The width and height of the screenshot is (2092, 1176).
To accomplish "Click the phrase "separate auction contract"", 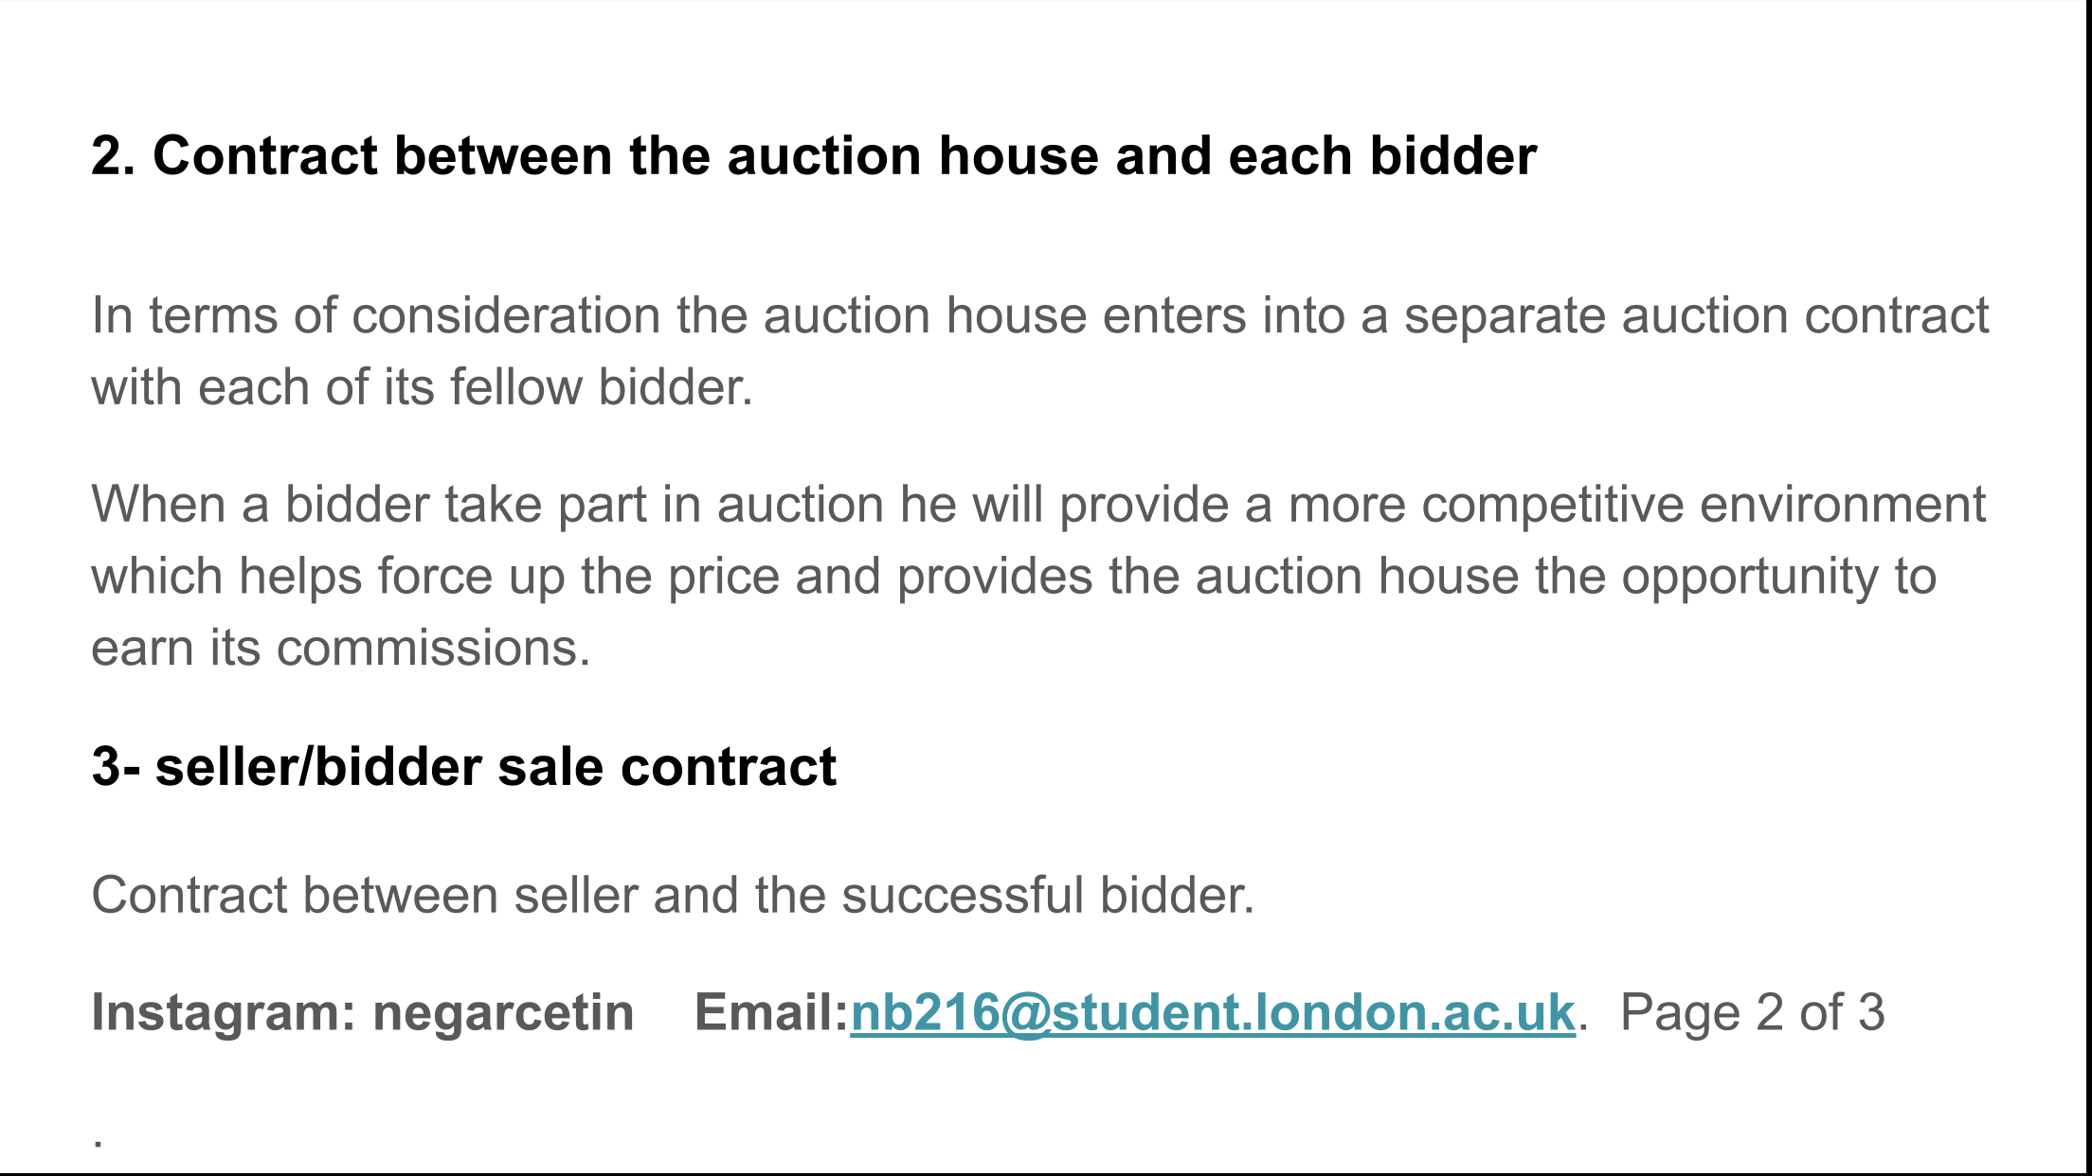I will click(x=1696, y=315).
